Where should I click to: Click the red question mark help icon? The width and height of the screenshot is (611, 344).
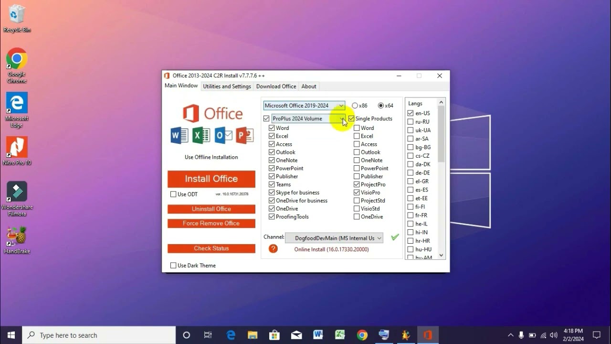(273, 248)
